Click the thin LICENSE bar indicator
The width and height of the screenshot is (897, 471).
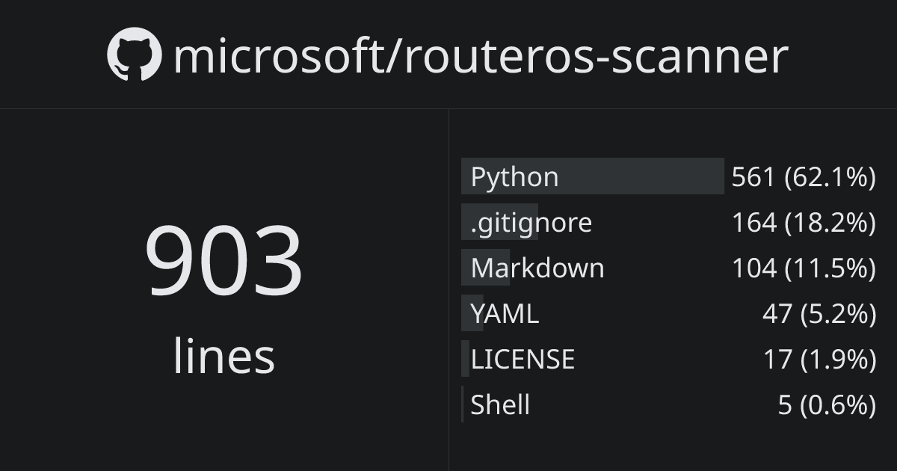[465, 359]
